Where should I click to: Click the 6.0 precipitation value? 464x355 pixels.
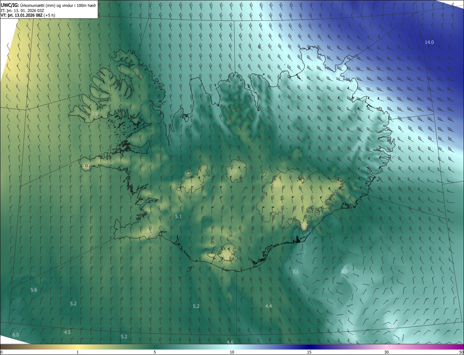(x=16, y=335)
